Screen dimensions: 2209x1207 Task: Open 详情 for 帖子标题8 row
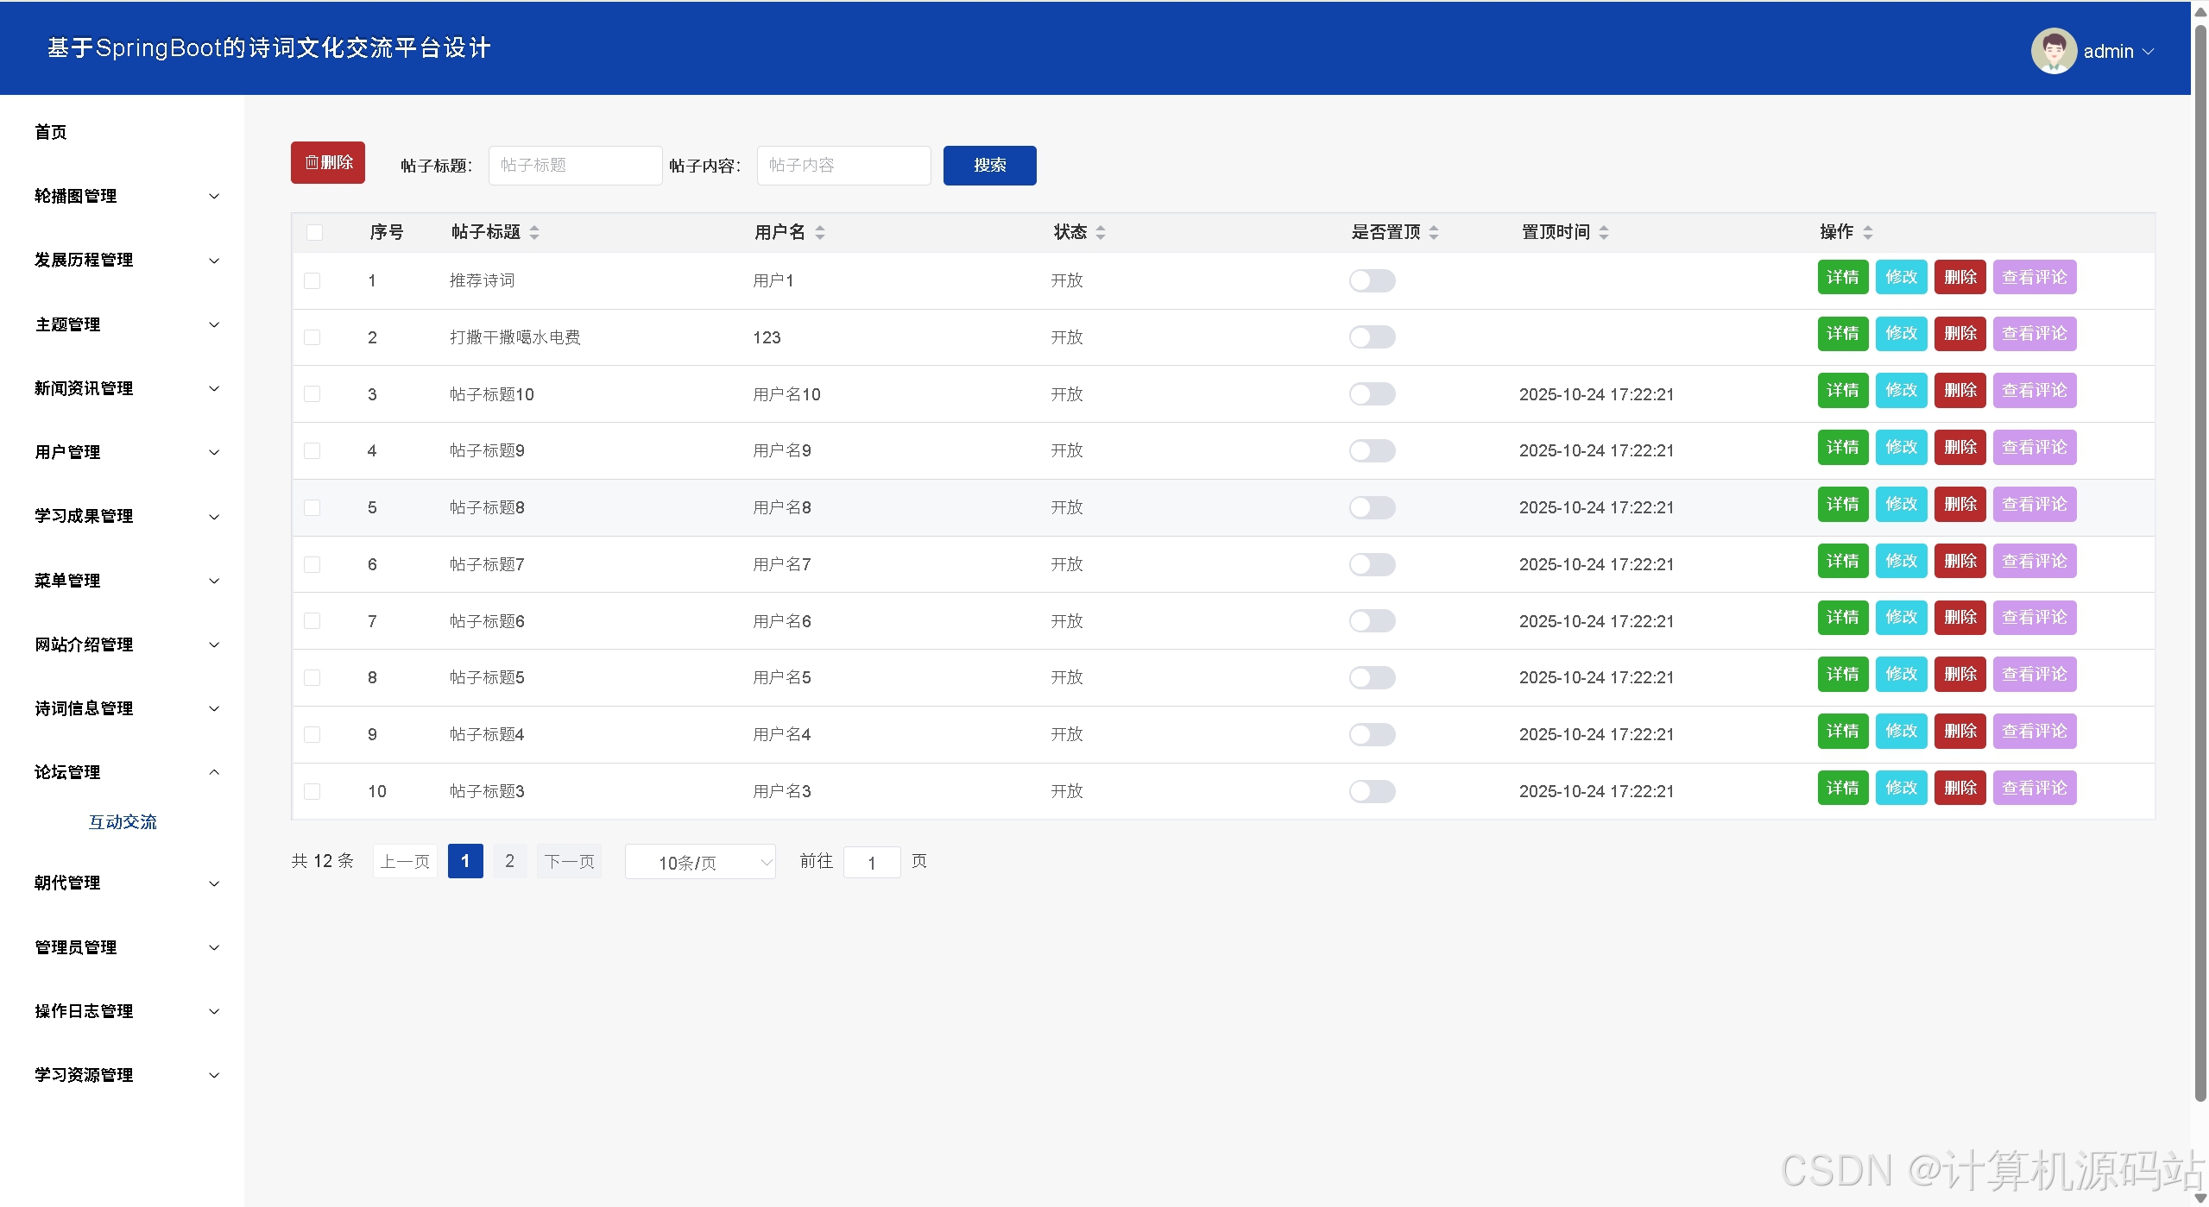pyautogui.click(x=1843, y=504)
